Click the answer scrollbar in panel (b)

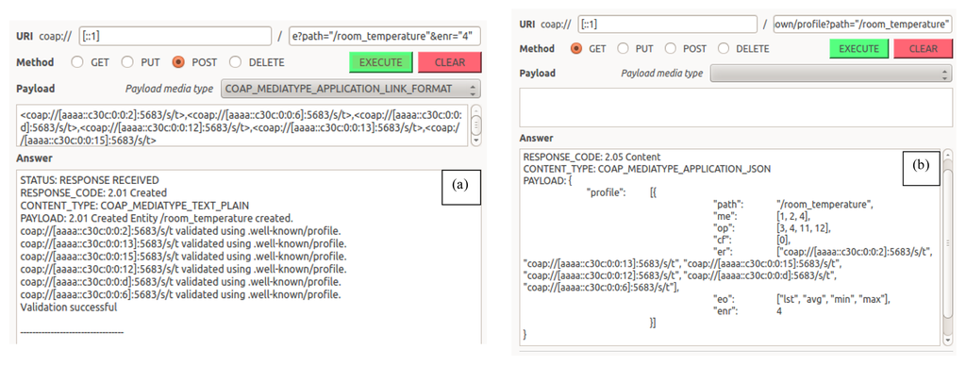pyautogui.click(x=947, y=246)
